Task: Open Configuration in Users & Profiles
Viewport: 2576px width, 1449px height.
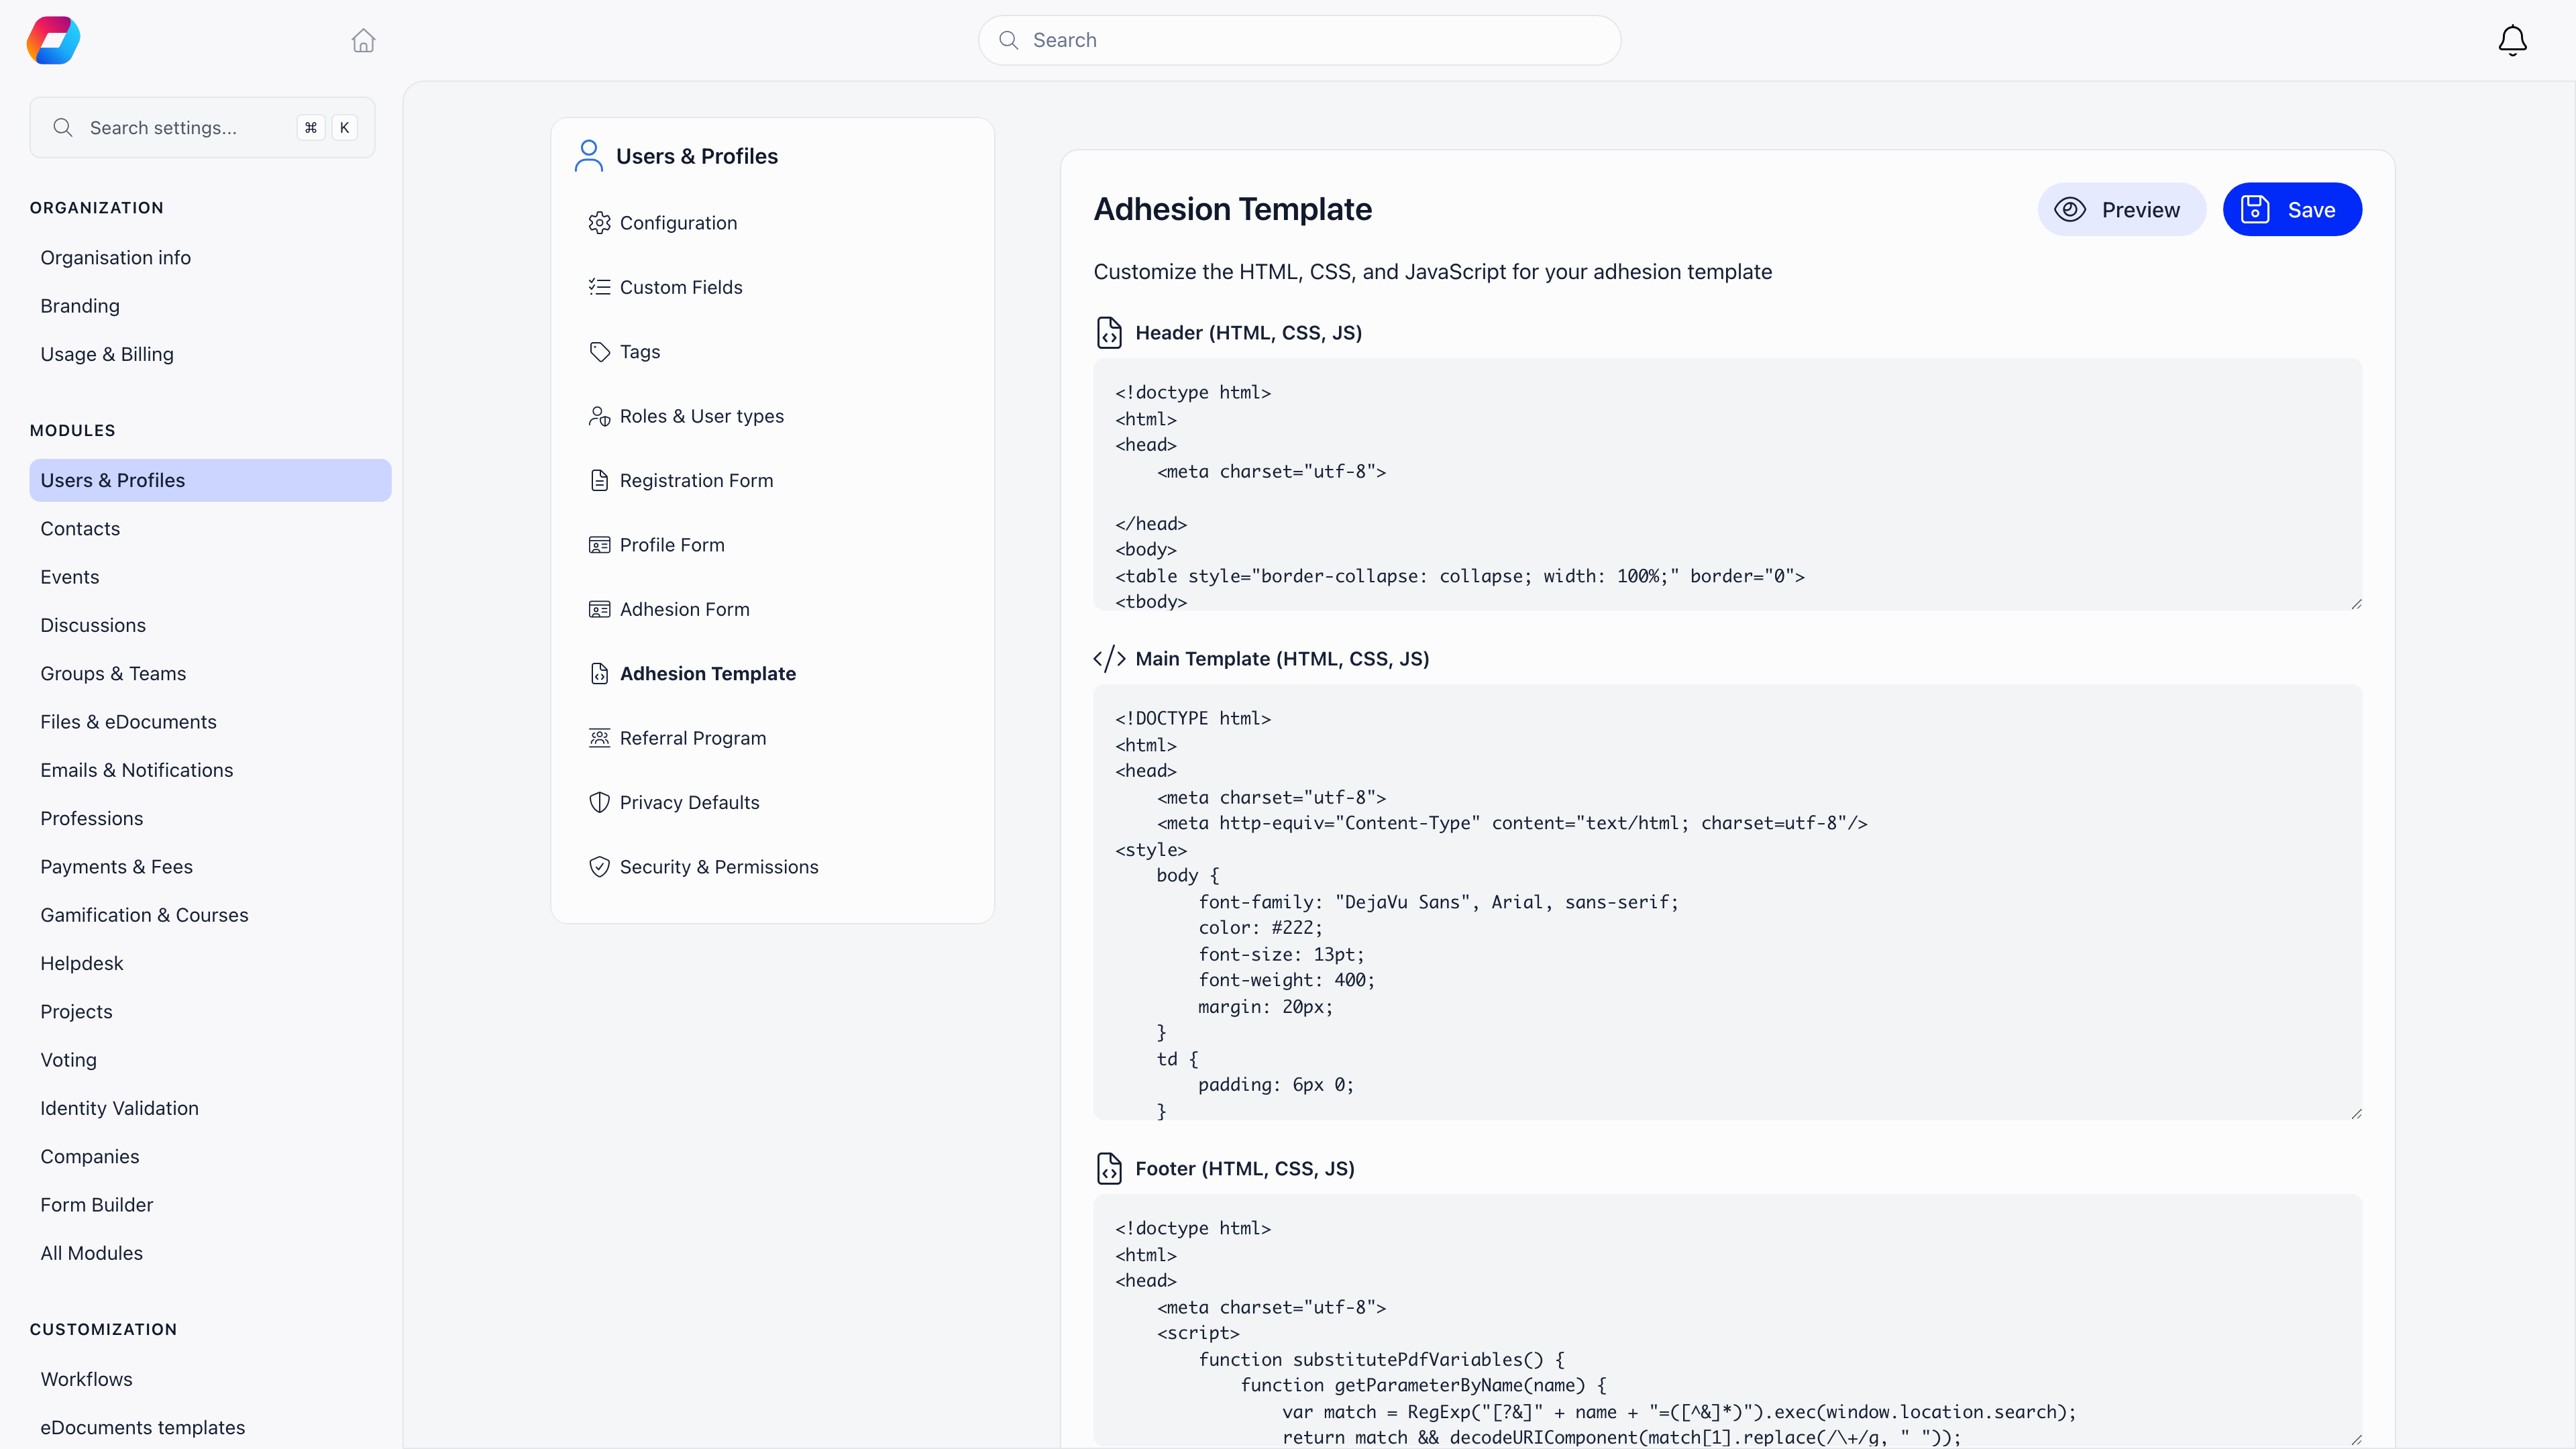Action: point(678,223)
